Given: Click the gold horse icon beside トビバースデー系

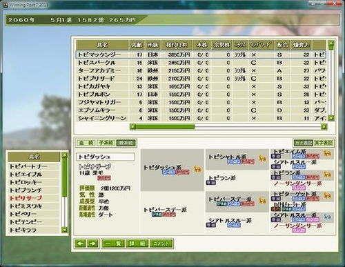Looking at the screenshot, I should pos(262,201).
